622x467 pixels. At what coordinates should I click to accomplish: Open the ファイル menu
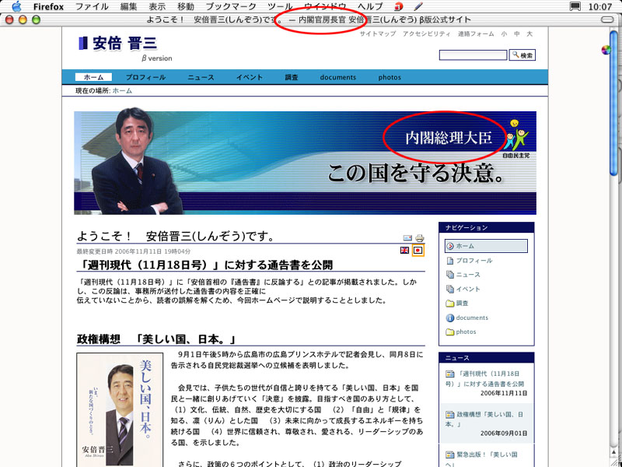(92, 7)
